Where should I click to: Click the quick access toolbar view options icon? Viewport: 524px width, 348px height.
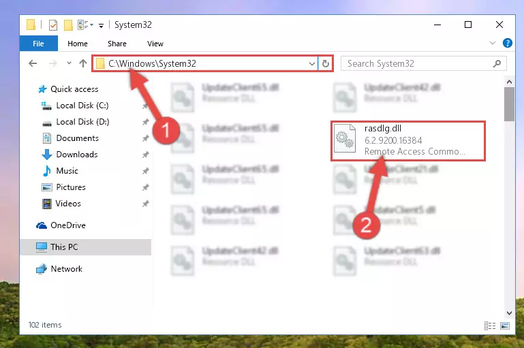coord(83,25)
